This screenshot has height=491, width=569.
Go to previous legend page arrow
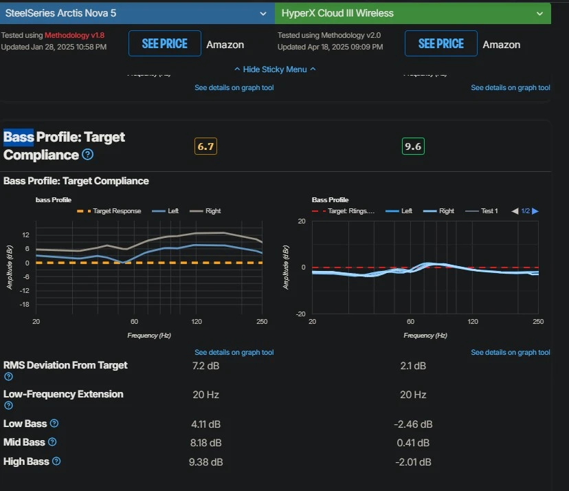[515, 211]
